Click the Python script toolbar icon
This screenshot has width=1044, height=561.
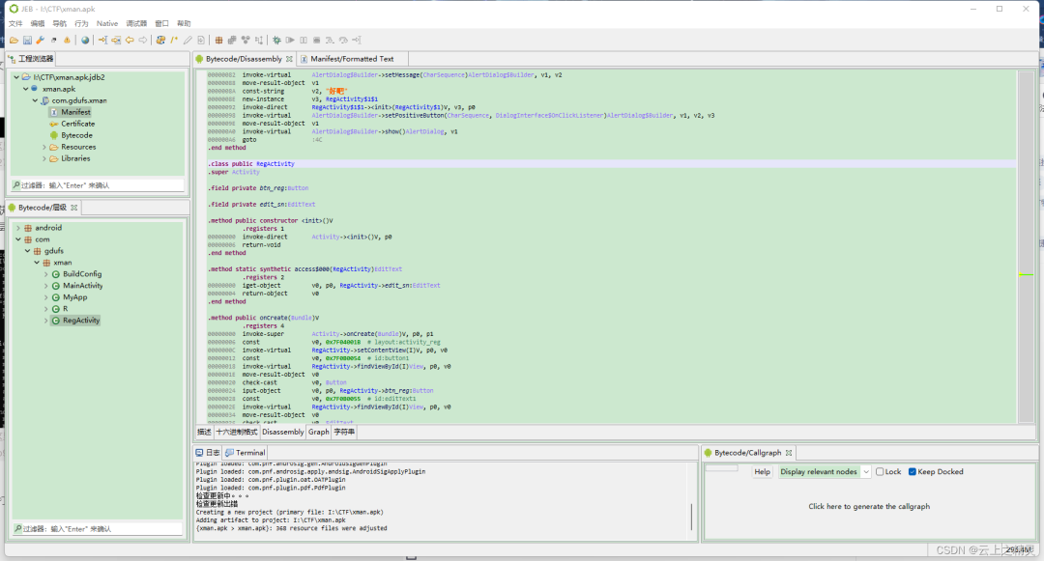pyautogui.click(x=160, y=40)
